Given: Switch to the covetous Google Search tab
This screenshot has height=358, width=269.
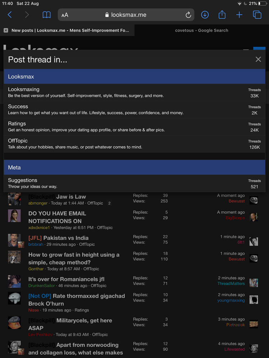Looking at the screenshot, I should point(202,30).
